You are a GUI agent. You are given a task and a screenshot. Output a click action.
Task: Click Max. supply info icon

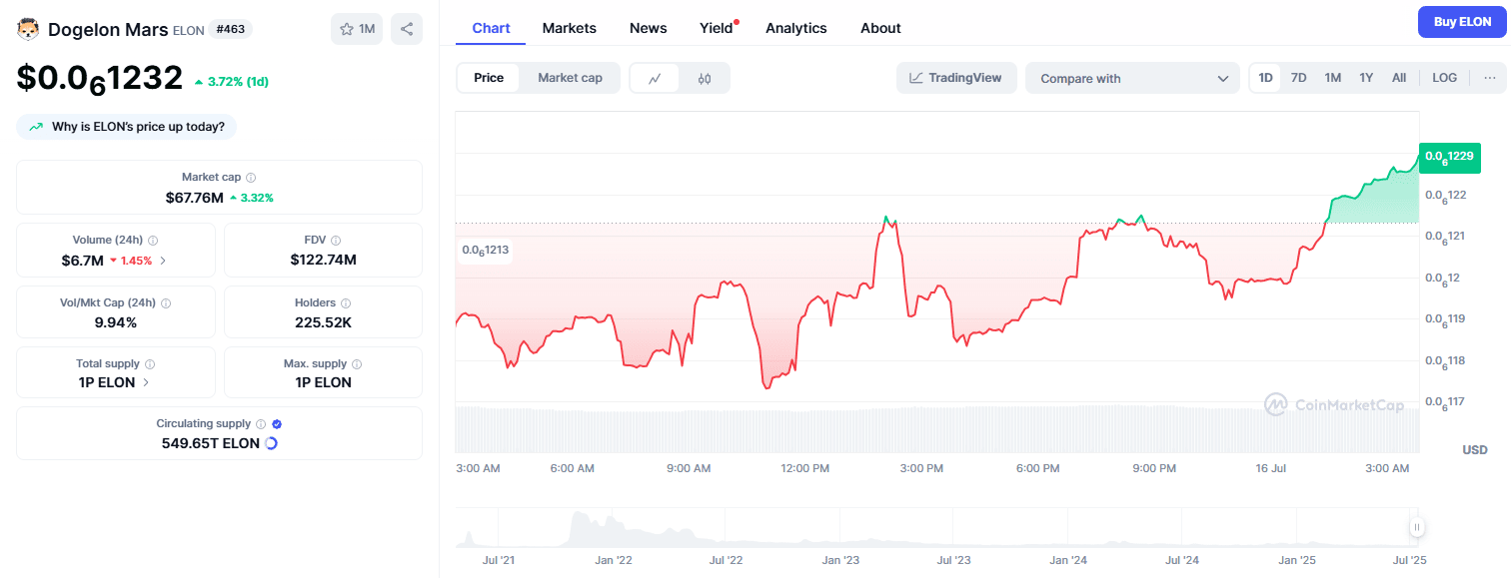pyautogui.click(x=357, y=364)
